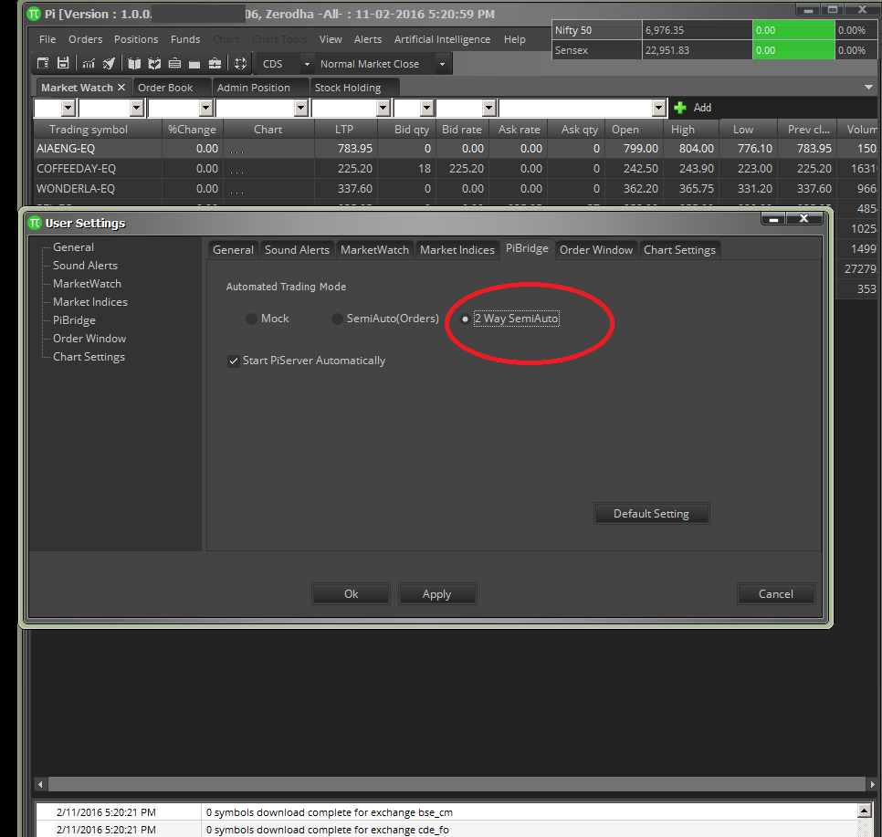The height and width of the screenshot is (837, 882).
Task: Click the save floppy disk toolbar icon
Action: pyautogui.click(x=63, y=64)
